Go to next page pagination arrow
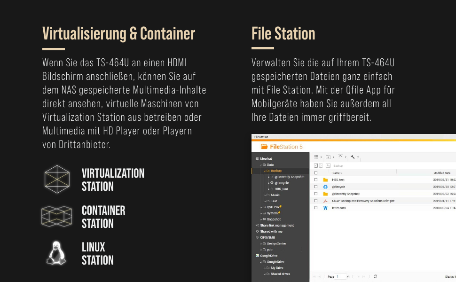The width and height of the screenshot is (456, 282). (x=358, y=276)
